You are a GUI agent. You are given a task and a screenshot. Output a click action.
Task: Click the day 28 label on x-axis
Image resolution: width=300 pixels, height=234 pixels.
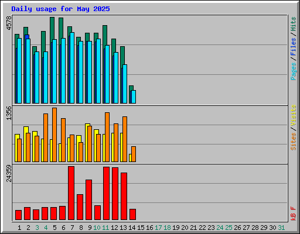255,228
